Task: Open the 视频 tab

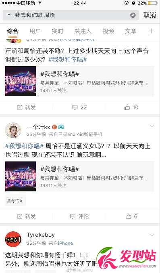Action: tap(108, 31)
